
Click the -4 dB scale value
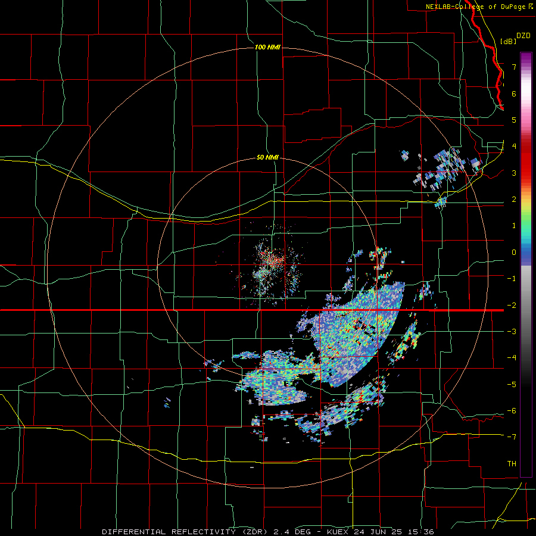pyautogui.click(x=512, y=357)
